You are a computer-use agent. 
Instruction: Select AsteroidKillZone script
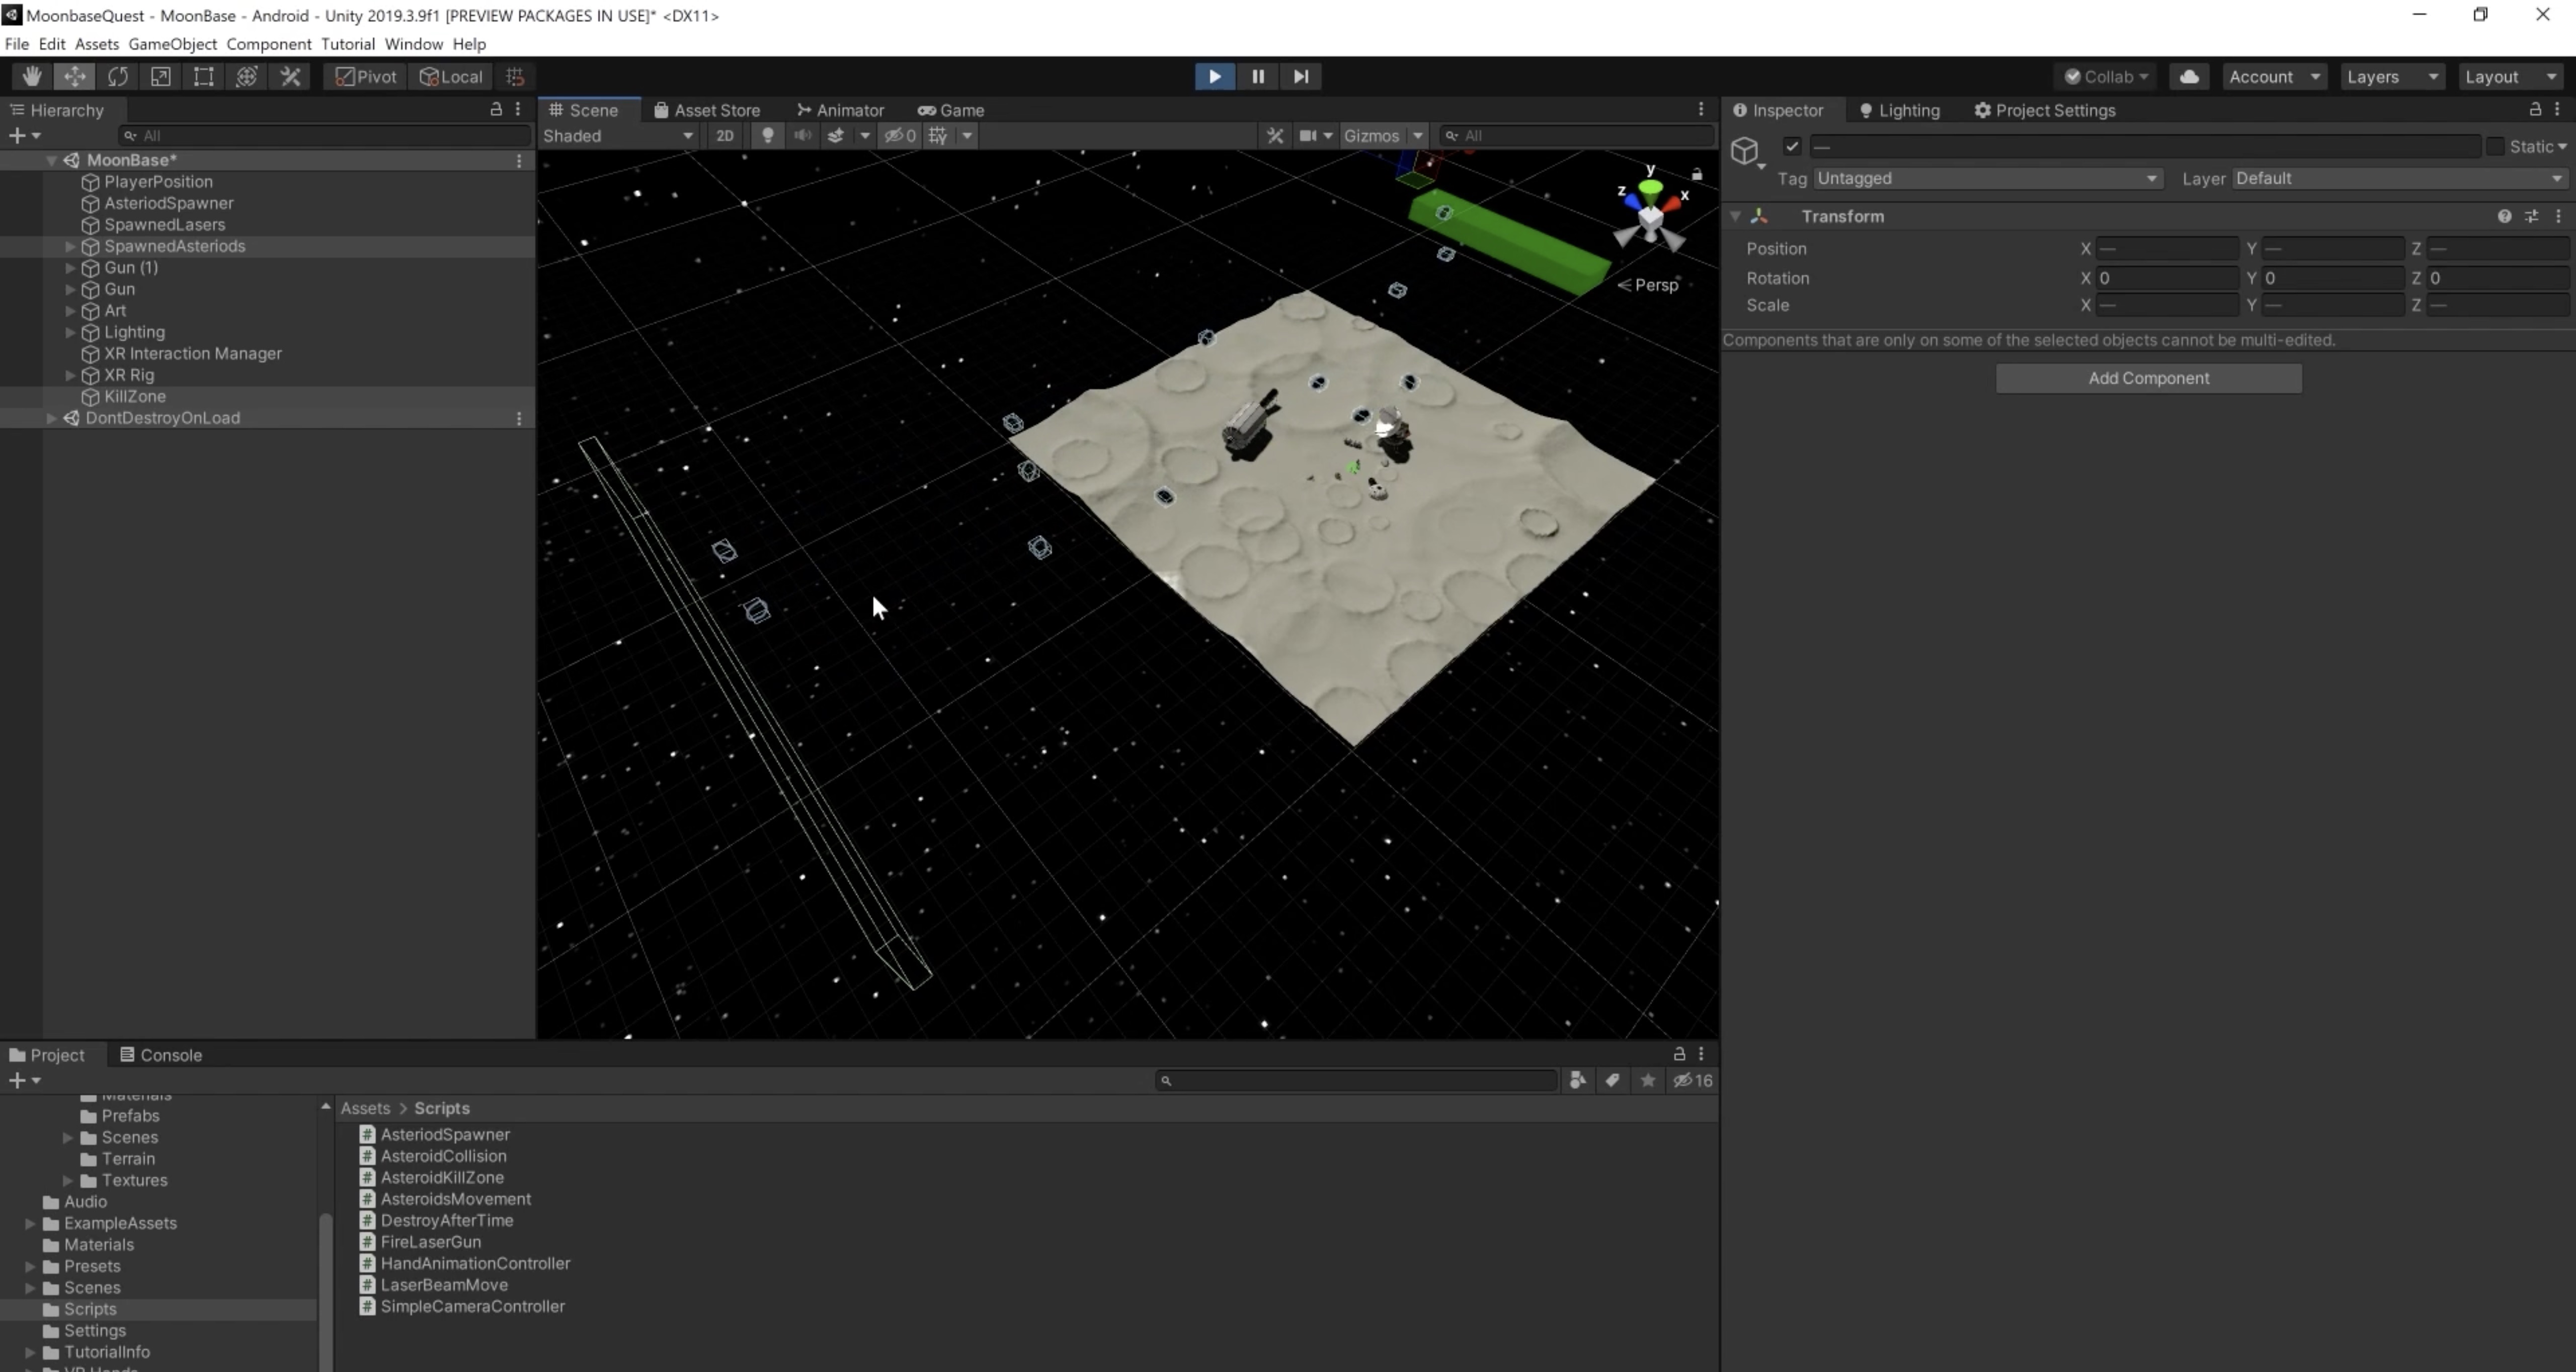pos(442,1177)
